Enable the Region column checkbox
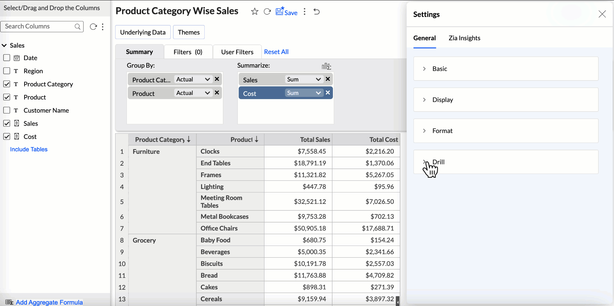Viewport: 614px width, 306px height. tap(7, 71)
